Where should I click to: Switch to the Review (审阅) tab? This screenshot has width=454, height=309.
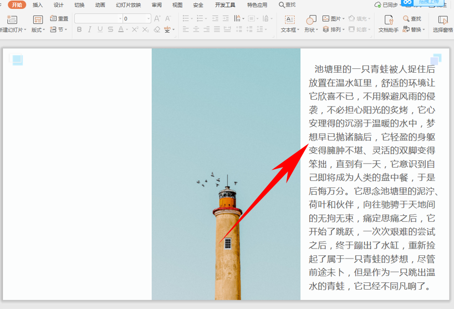157,5
